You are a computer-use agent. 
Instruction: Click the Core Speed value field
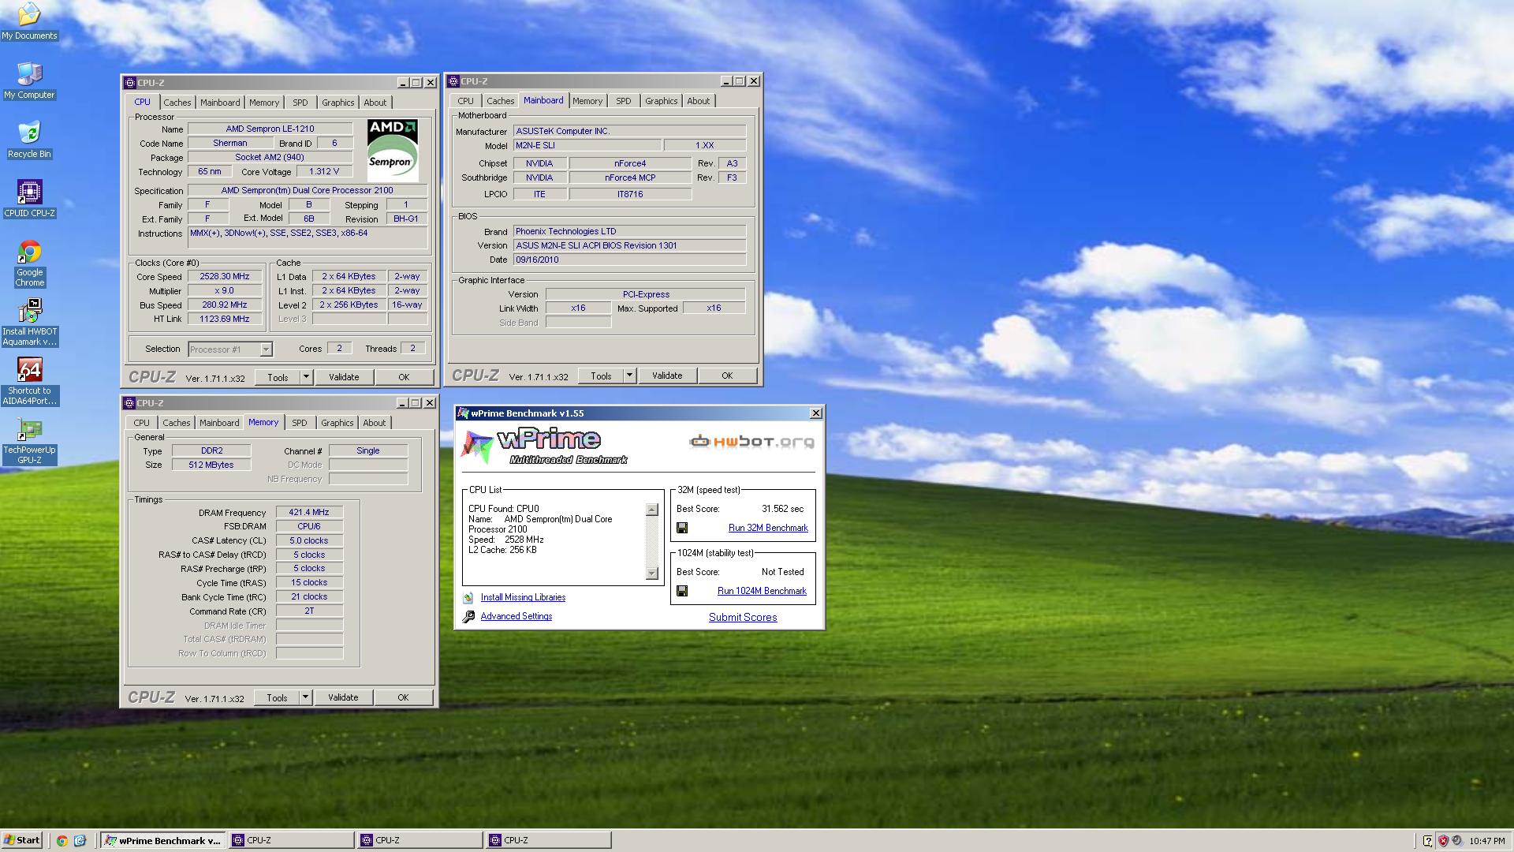point(225,277)
